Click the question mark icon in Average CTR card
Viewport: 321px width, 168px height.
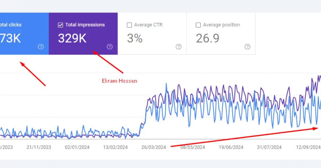pos(178,47)
